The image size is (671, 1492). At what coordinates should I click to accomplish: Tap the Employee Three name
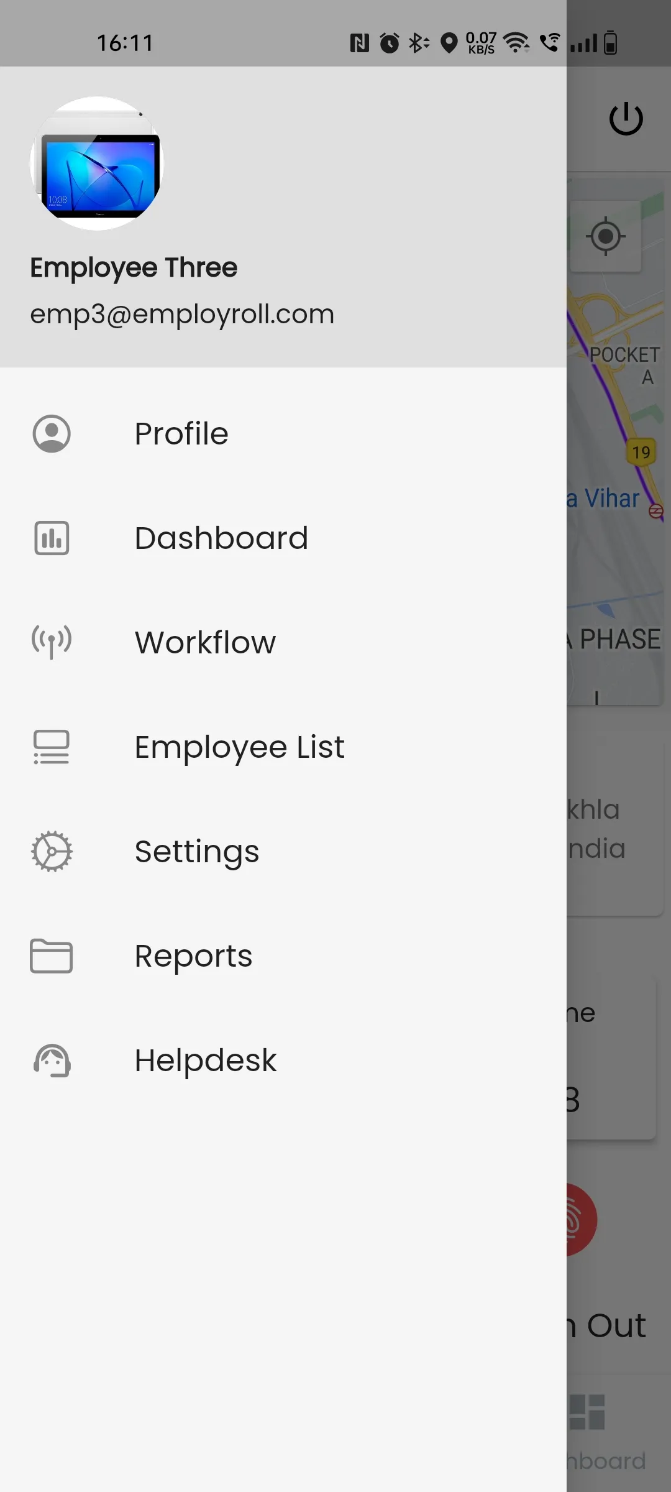tap(134, 268)
